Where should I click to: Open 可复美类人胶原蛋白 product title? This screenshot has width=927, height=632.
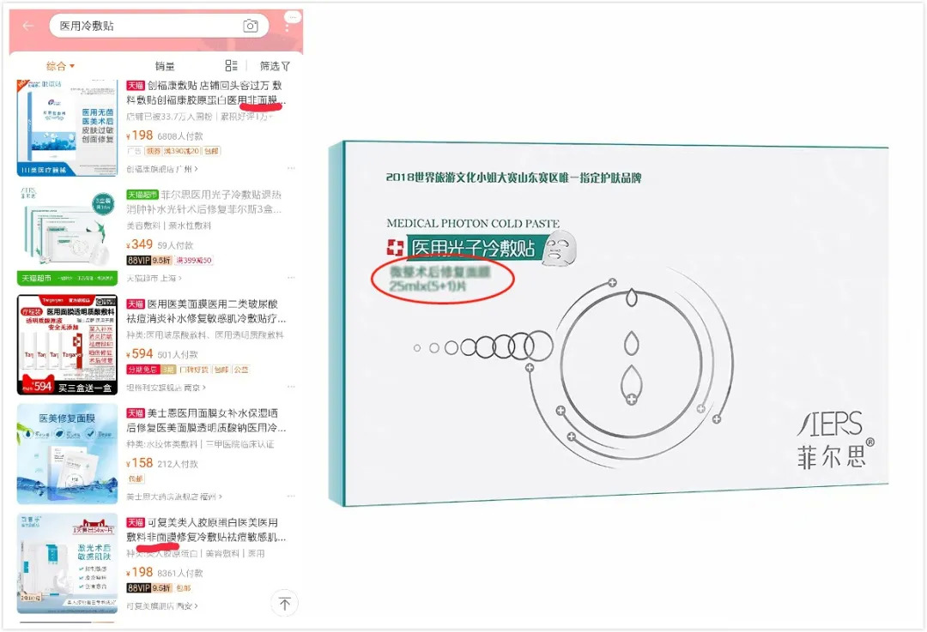point(206,530)
